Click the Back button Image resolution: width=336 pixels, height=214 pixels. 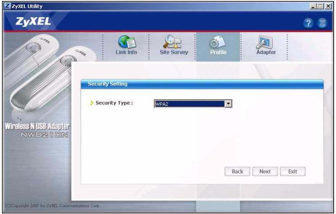point(237,172)
